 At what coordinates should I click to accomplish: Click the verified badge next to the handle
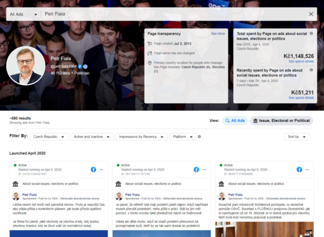pyautogui.click(x=85, y=67)
